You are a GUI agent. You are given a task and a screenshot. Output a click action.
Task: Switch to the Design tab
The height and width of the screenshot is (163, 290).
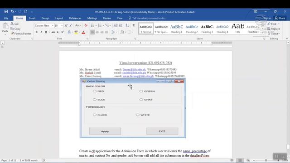[x=45, y=18]
